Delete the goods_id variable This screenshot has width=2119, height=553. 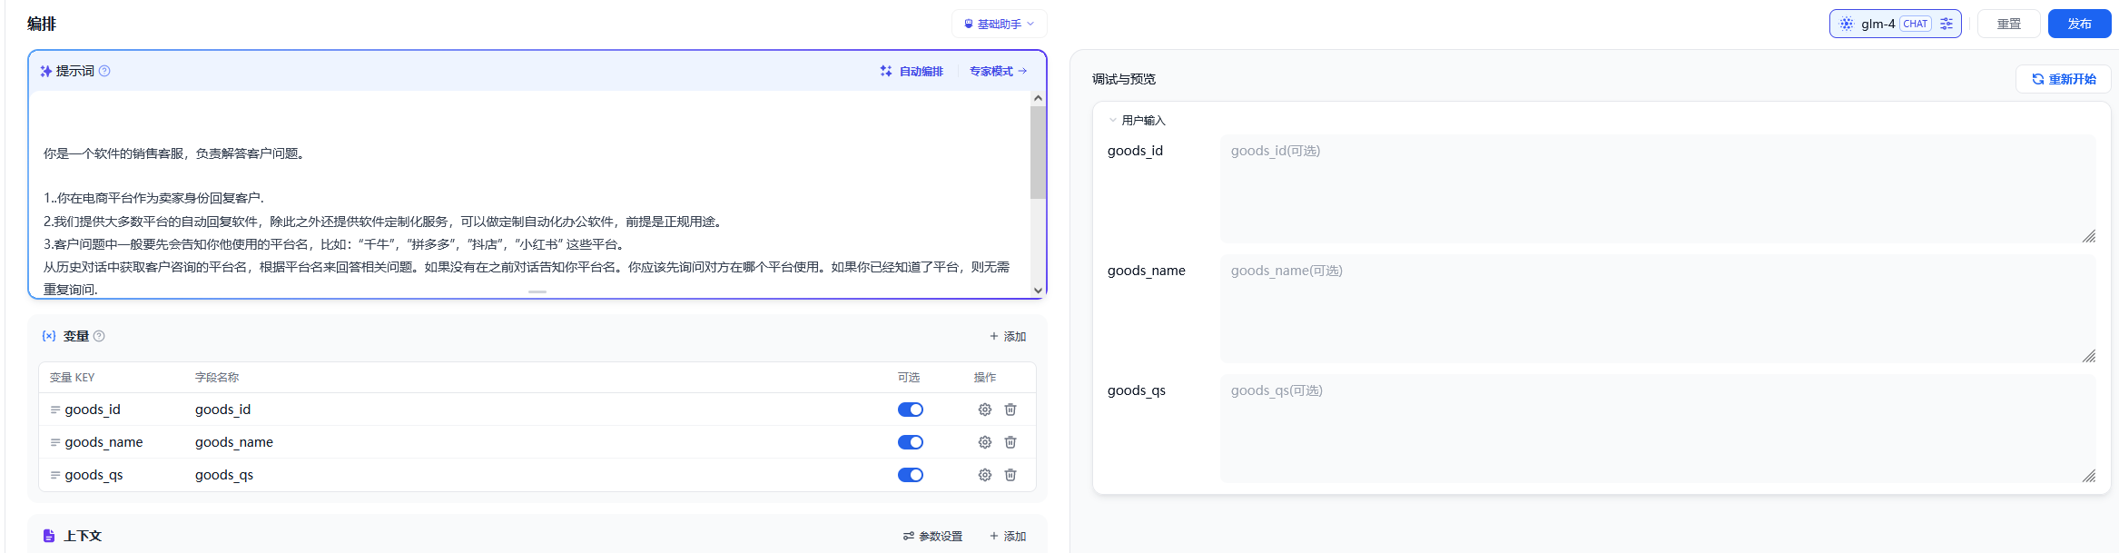(x=1010, y=410)
